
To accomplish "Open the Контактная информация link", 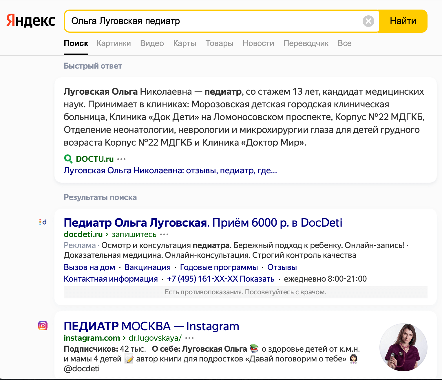I will pyautogui.click(x=111, y=279).
